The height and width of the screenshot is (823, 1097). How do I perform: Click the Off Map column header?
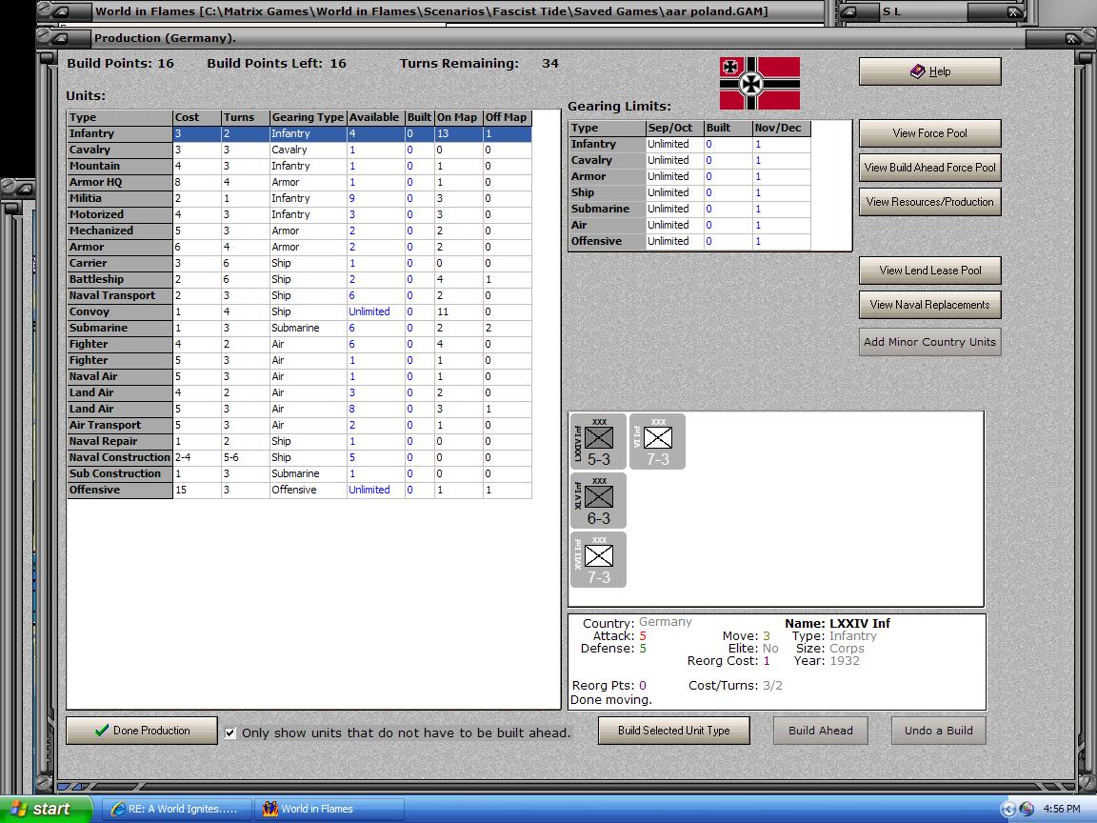(x=507, y=117)
